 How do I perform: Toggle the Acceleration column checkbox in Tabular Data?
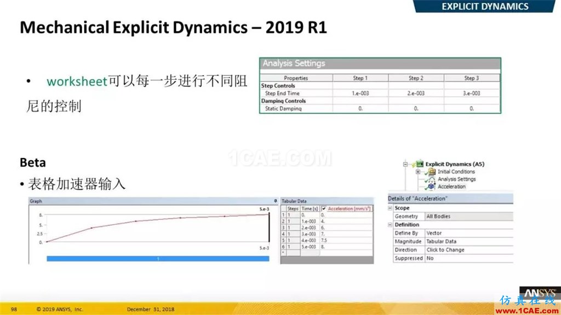point(324,208)
